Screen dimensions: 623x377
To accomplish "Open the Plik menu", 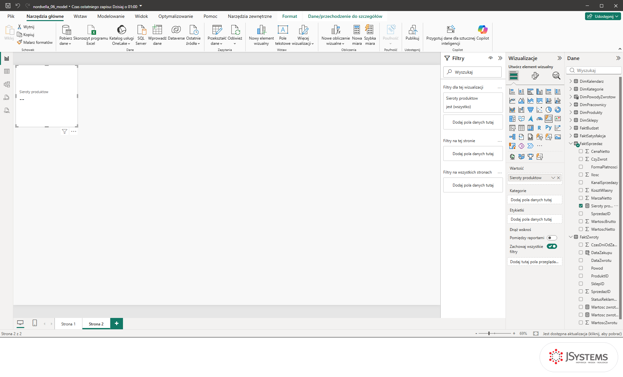I will point(11,16).
